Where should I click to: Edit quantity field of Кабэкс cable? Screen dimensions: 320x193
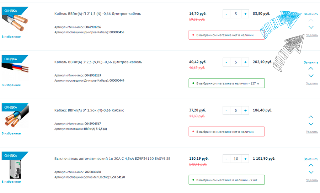click(236, 110)
